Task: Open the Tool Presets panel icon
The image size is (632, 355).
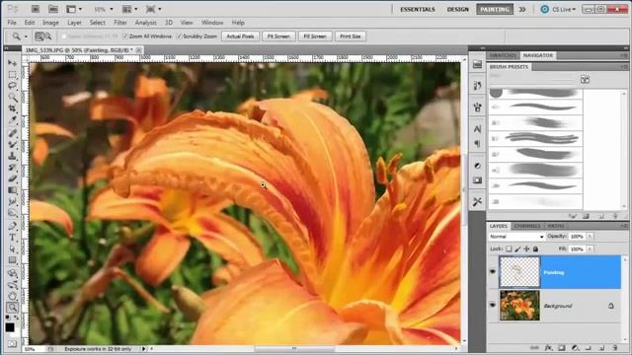Action: tap(477, 201)
